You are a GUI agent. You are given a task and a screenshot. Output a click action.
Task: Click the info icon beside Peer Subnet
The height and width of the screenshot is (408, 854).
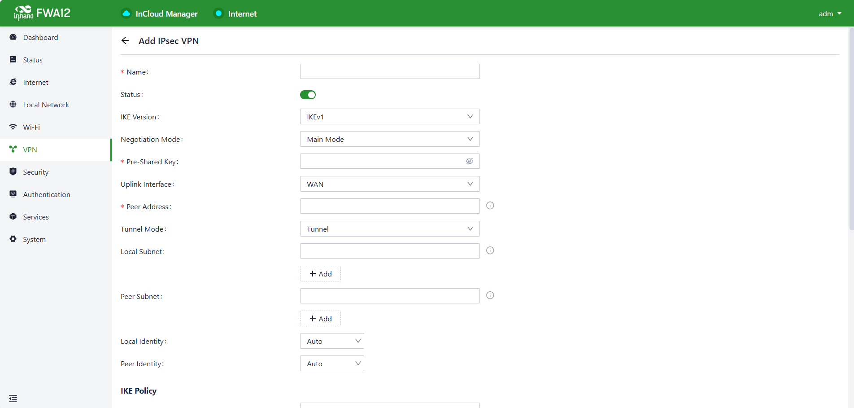(x=490, y=295)
